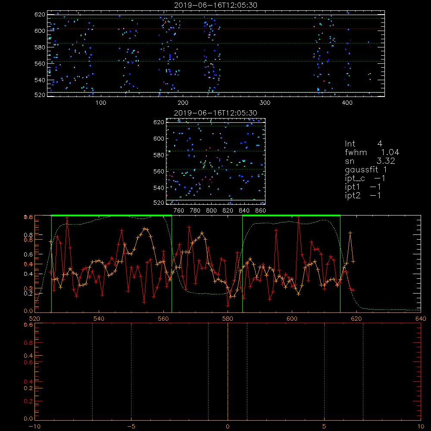Click the '780' x-axis label of middle image

[x=195, y=211]
